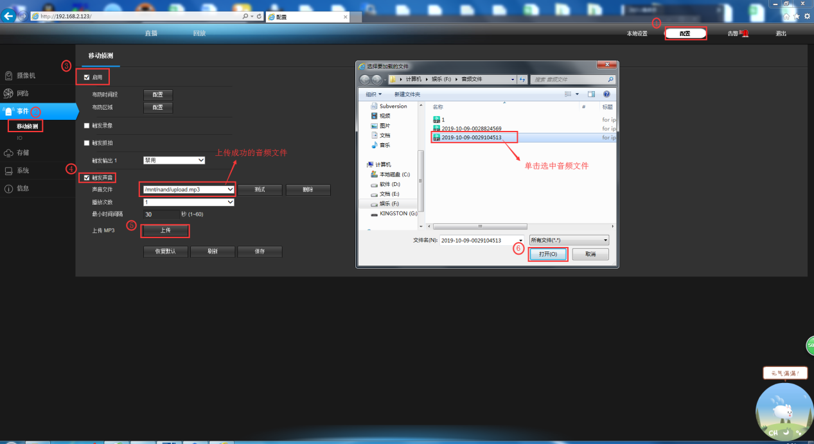Viewport: 814px width, 444px height.
Task: Open the 本地设置 local settings menu
Action: click(x=637, y=33)
